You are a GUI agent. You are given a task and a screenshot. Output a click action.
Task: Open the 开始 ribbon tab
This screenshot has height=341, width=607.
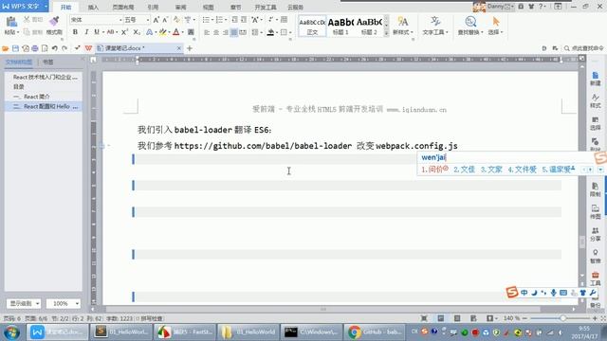[x=65, y=7]
